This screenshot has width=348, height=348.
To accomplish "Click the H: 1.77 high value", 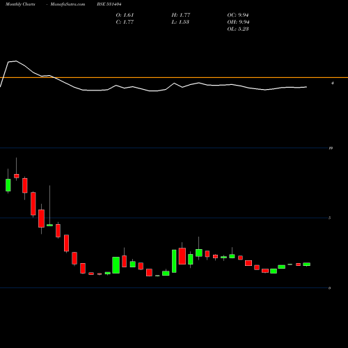I will pyautogui.click(x=181, y=15).
